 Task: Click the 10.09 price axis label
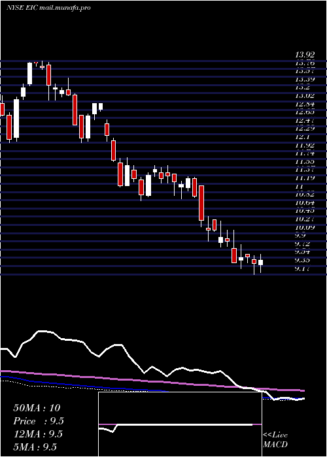(x=305, y=227)
